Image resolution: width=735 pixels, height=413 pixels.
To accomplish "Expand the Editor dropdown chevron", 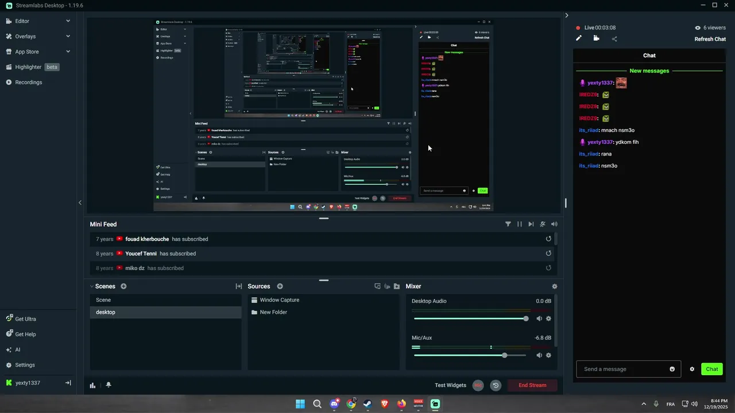I will (x=68, y=21).
